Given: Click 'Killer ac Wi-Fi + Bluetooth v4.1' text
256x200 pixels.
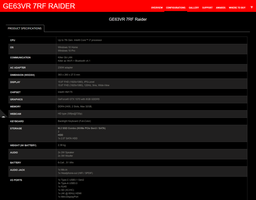Looking at the screenshot, I should pyautogui.click(x=74, y=61).
